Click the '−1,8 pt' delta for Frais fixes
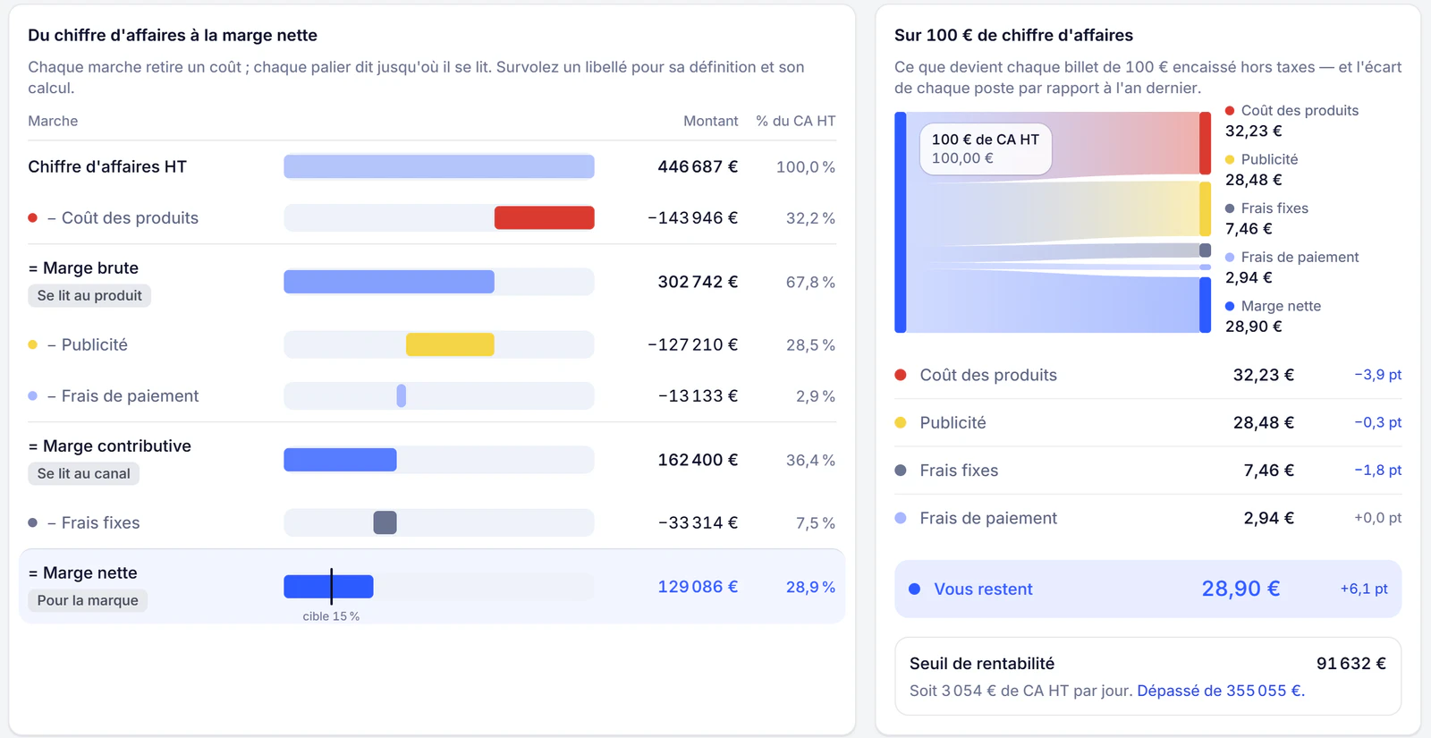This screenshot has width=1431, height=738. tap(1377, 470)
